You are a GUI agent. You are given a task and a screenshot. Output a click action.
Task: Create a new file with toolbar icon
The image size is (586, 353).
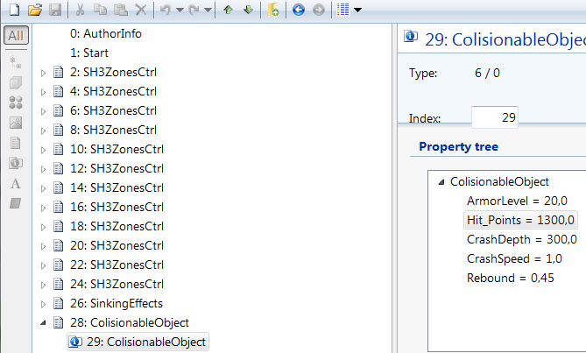(15, 10)
